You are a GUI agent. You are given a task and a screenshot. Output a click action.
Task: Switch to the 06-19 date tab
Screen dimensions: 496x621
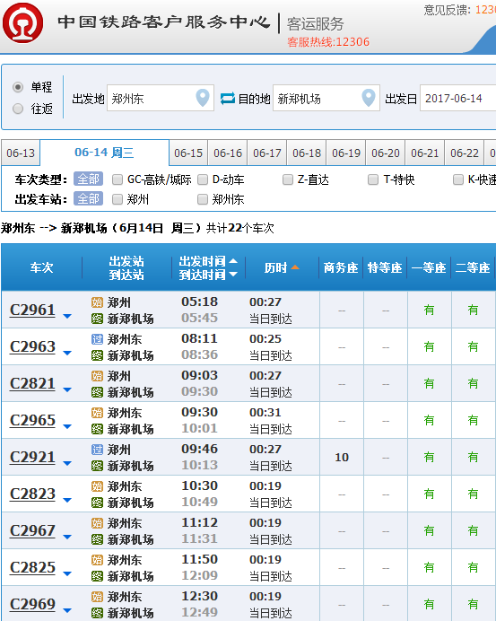[346, 153]
